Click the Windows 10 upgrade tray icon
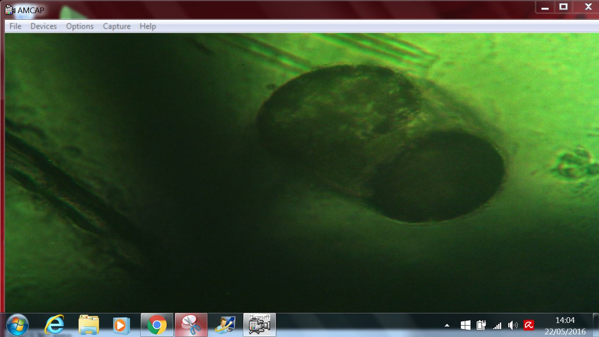599x337 pixels. coord(466,326)
